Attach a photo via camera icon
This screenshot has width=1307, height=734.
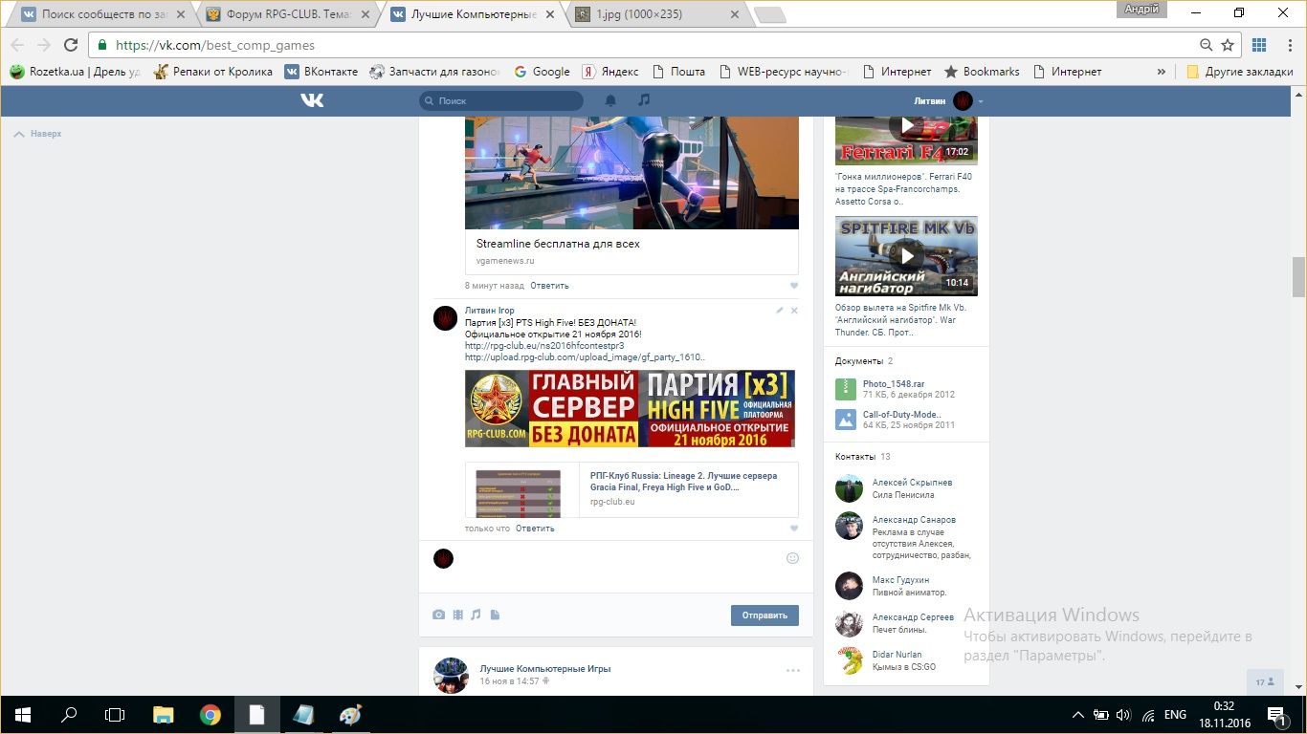[x=438, y=615]
